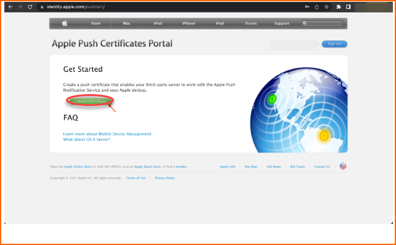Go back using the browser back arrow
The height and width of the screenshot is (245, 396).
coord(11,7)
